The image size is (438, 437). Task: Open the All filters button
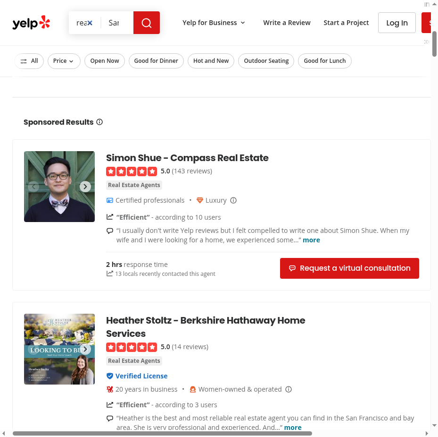coord(29,61)
